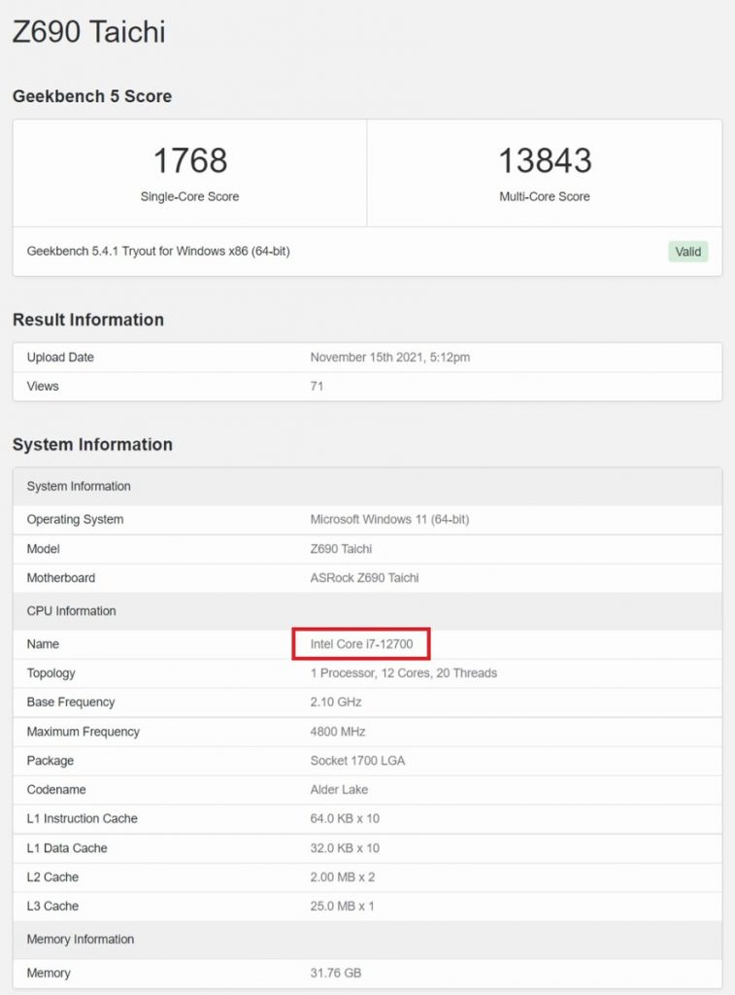Click the 2.00 MB x 2 value
Viewport: 735px width, 995px height.
[343, 877]
